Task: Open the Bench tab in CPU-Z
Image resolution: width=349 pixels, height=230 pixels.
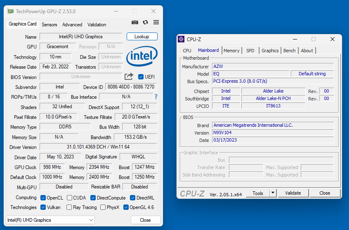Action: click(289, 51)
